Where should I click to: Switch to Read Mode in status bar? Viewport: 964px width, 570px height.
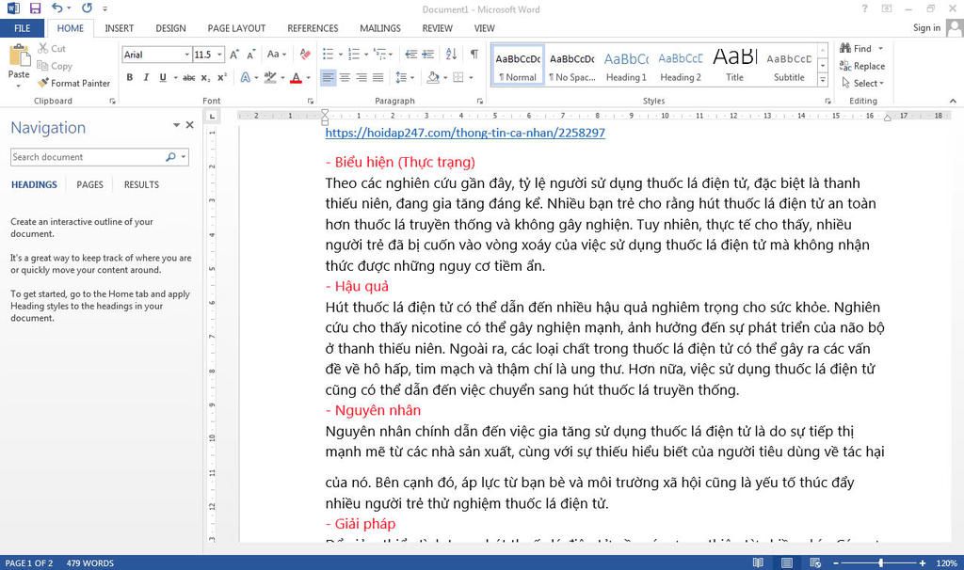(758, 562)
